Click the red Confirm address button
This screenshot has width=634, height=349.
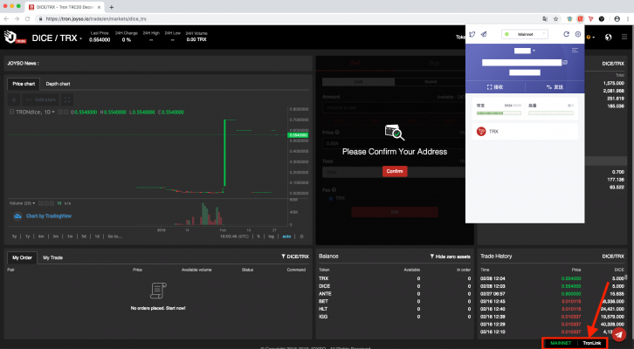coord(395,171)
